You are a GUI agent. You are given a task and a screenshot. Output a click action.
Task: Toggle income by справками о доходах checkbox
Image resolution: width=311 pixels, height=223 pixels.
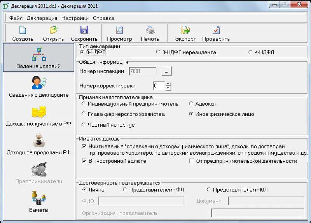[84, 146]
